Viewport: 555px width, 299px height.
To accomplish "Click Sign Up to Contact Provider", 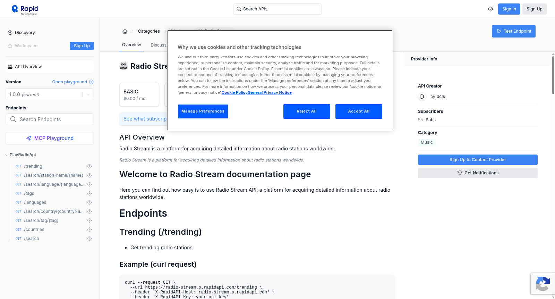I will click(x=478, y=160).
